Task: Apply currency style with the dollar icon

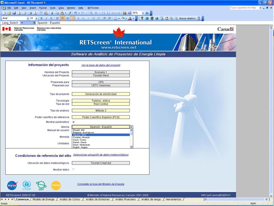Action: pos(78,18)
